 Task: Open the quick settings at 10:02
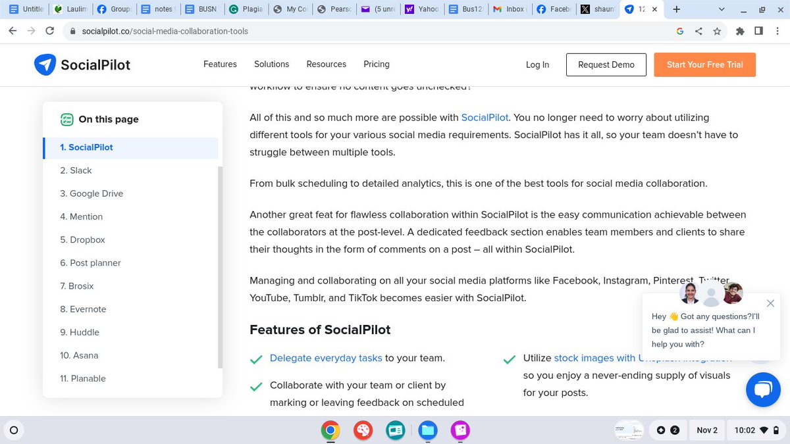coord(755,430)
